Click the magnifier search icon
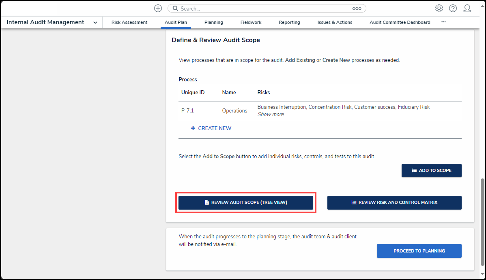The width and height of the screenshot is (486, 280). [x=174, y=8]
